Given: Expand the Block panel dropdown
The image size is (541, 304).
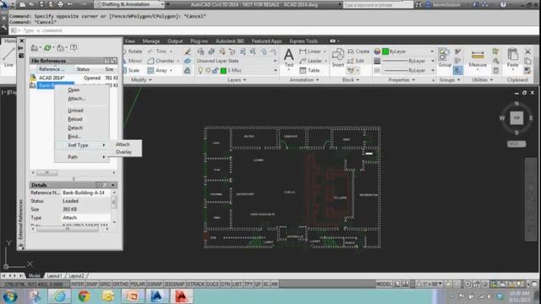Looking at the screenshot, I should click(x=351, y=80).
